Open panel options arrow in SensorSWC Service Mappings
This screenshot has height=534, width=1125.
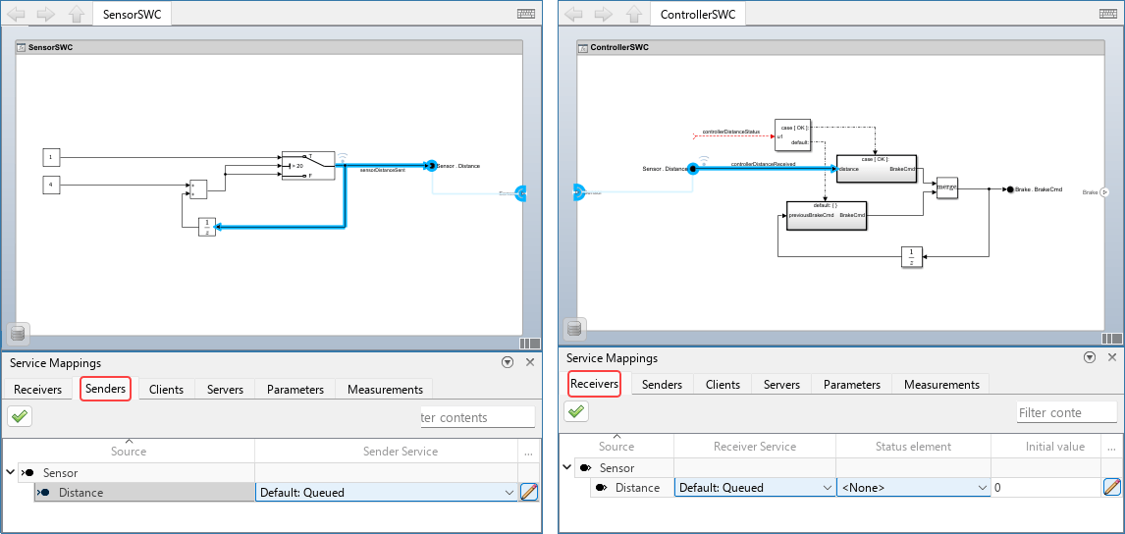[x=508, y=362]
